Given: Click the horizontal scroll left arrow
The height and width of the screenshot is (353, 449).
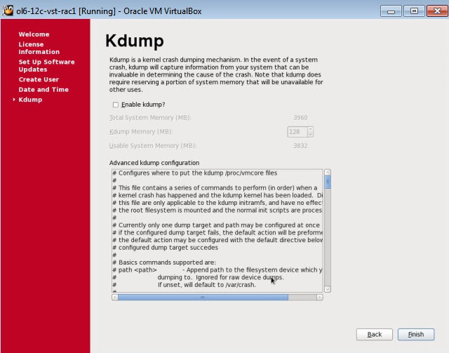Looking at the screenshot, I should click(x=115, y=298).
